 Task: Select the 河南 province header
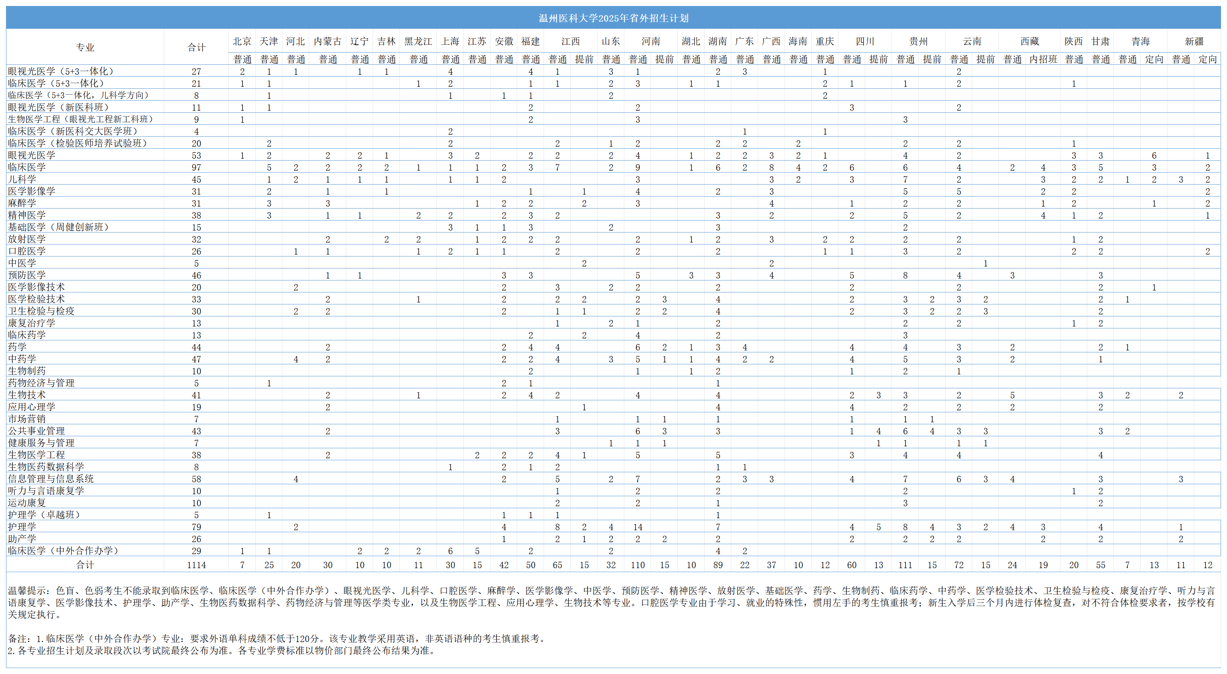651,42
